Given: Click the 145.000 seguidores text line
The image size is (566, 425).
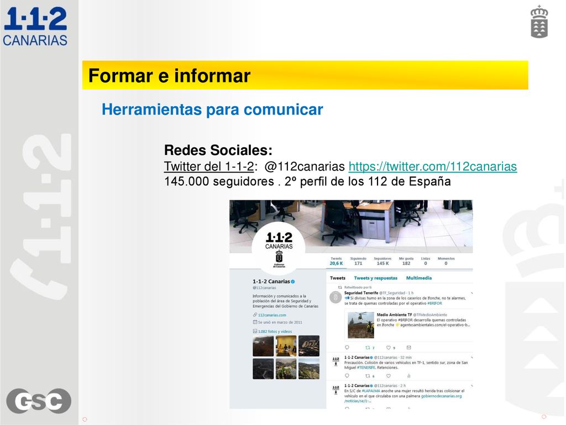Looking at the screenshot, I should pos(307,182).
